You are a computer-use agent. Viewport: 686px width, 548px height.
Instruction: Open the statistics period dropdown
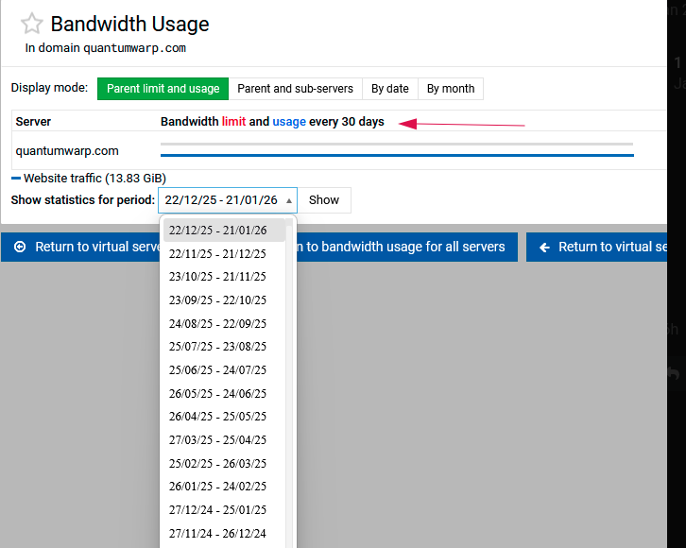(227, 200)
